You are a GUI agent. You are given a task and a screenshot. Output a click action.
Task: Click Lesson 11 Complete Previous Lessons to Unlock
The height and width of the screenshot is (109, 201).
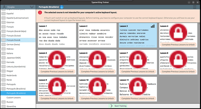point(138,99)
